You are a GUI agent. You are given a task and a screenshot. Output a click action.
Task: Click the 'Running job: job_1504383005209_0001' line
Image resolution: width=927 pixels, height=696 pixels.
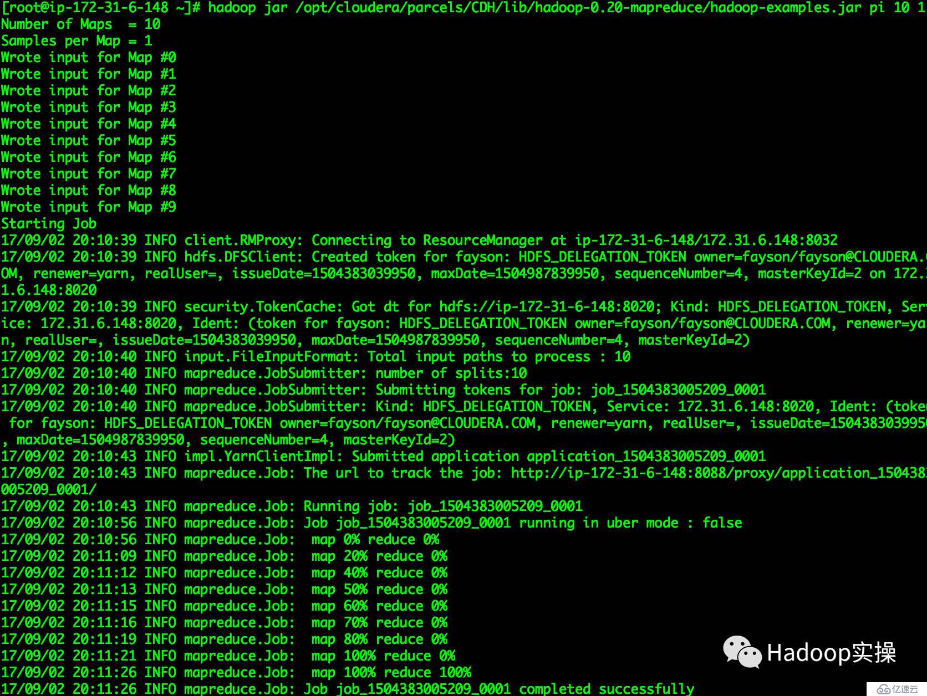tap(292, 506)
